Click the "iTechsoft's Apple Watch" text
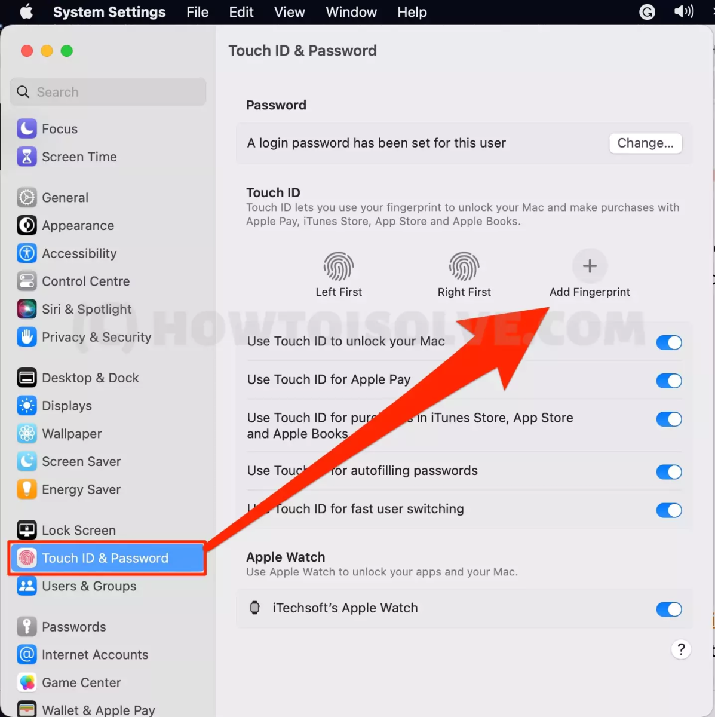715x717 pixels. click(345, 608)
